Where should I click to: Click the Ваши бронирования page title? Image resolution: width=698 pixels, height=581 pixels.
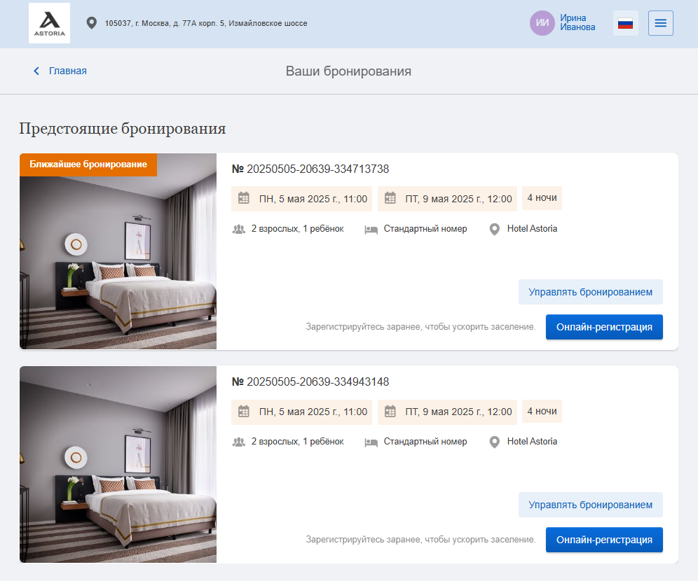[x=348, y=71]
